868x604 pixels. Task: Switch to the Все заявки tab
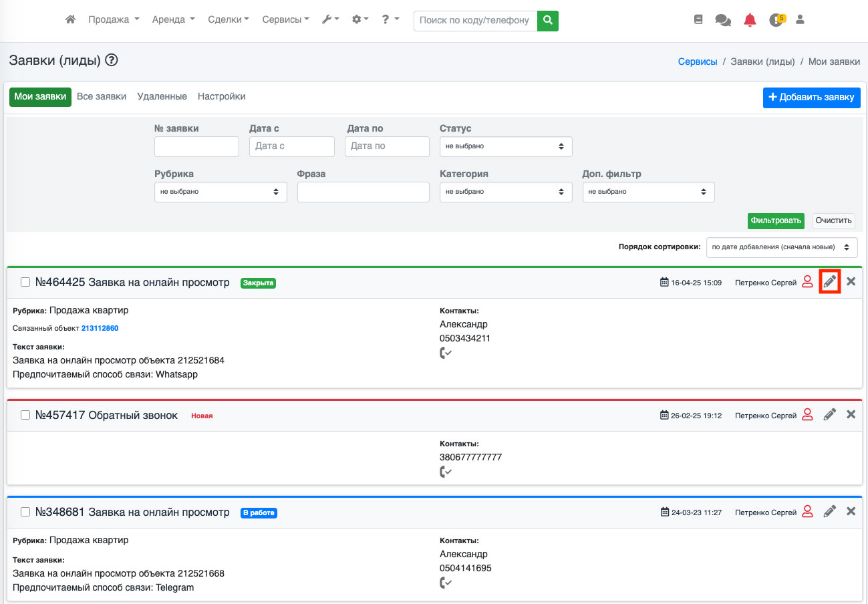102,97
